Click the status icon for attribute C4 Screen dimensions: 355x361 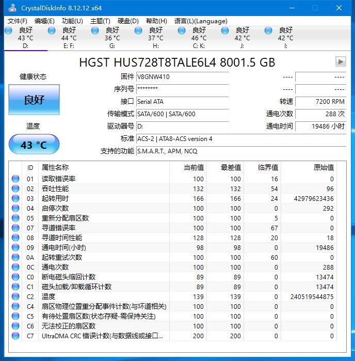(x=15, y=306)
